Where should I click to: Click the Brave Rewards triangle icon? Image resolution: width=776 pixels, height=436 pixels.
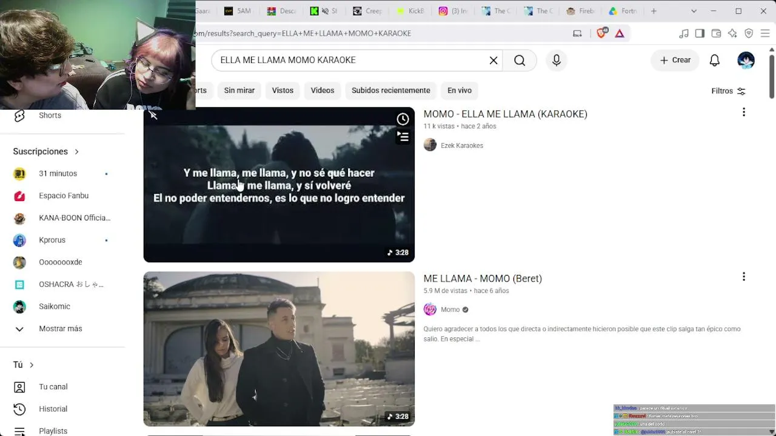click(620, 33)
